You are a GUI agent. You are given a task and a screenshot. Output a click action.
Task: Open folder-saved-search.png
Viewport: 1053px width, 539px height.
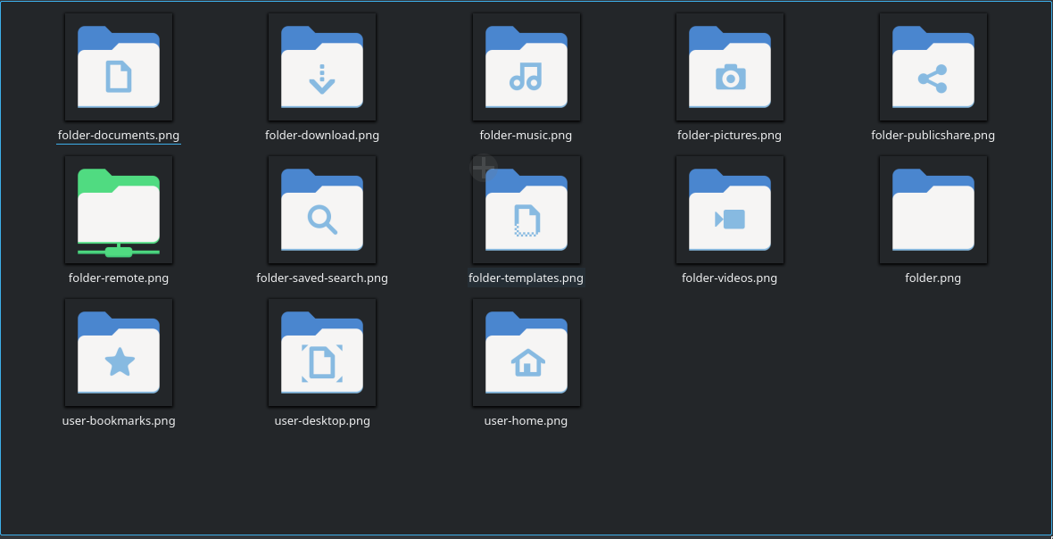coord(322,210)
